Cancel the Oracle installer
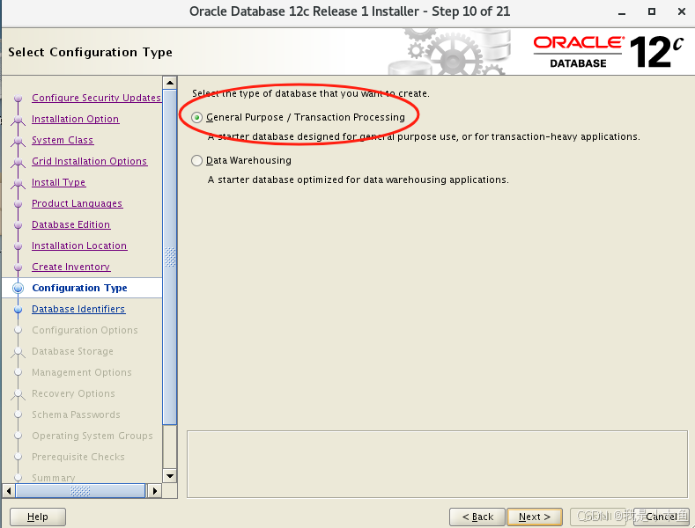695x528 pixels. click(661, 517)
